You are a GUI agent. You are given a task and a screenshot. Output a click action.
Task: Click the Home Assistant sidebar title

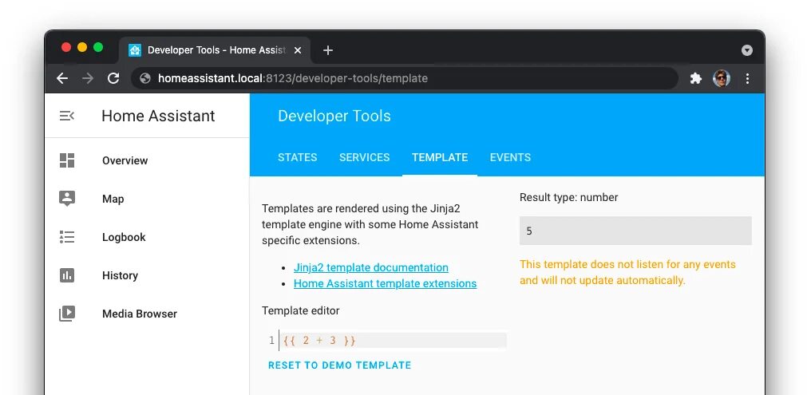coord(158,116)
